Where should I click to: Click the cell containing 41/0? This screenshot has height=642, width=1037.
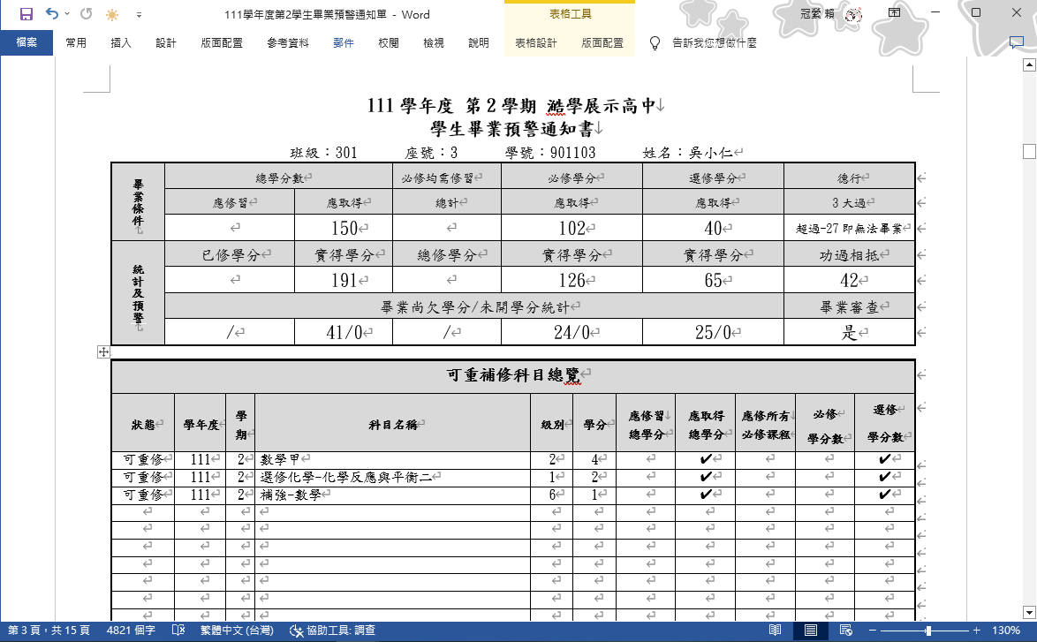(x=344, y=333)
